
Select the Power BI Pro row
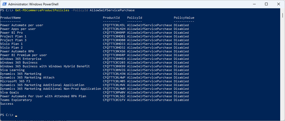[x=95, y=33]
